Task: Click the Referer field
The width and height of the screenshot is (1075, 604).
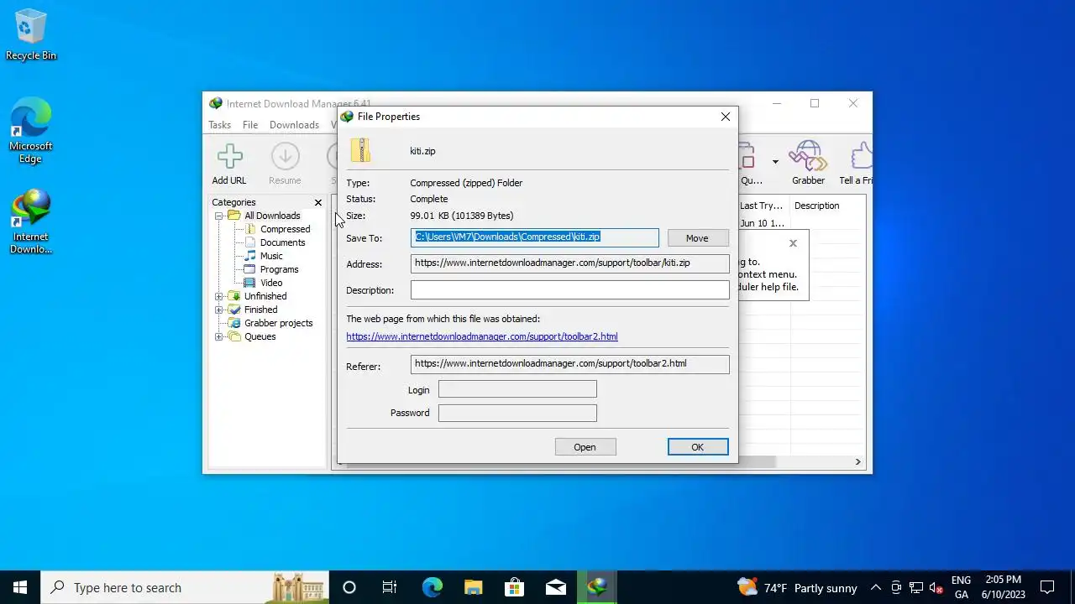Action: pyautogui.click(x=570, y=364)
